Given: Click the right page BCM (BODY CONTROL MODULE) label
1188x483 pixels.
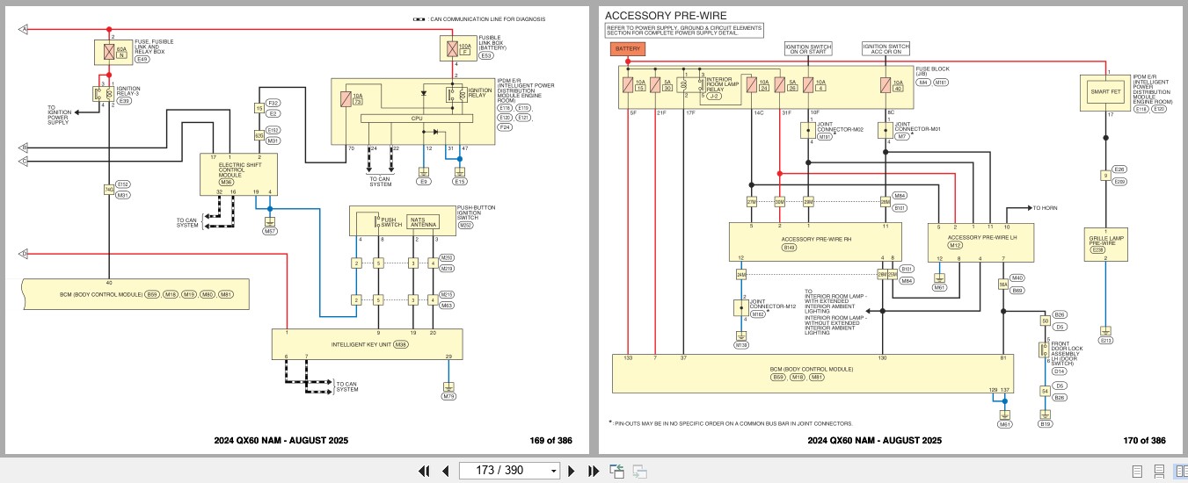Looking at the screenshot, I should (812, 370).
